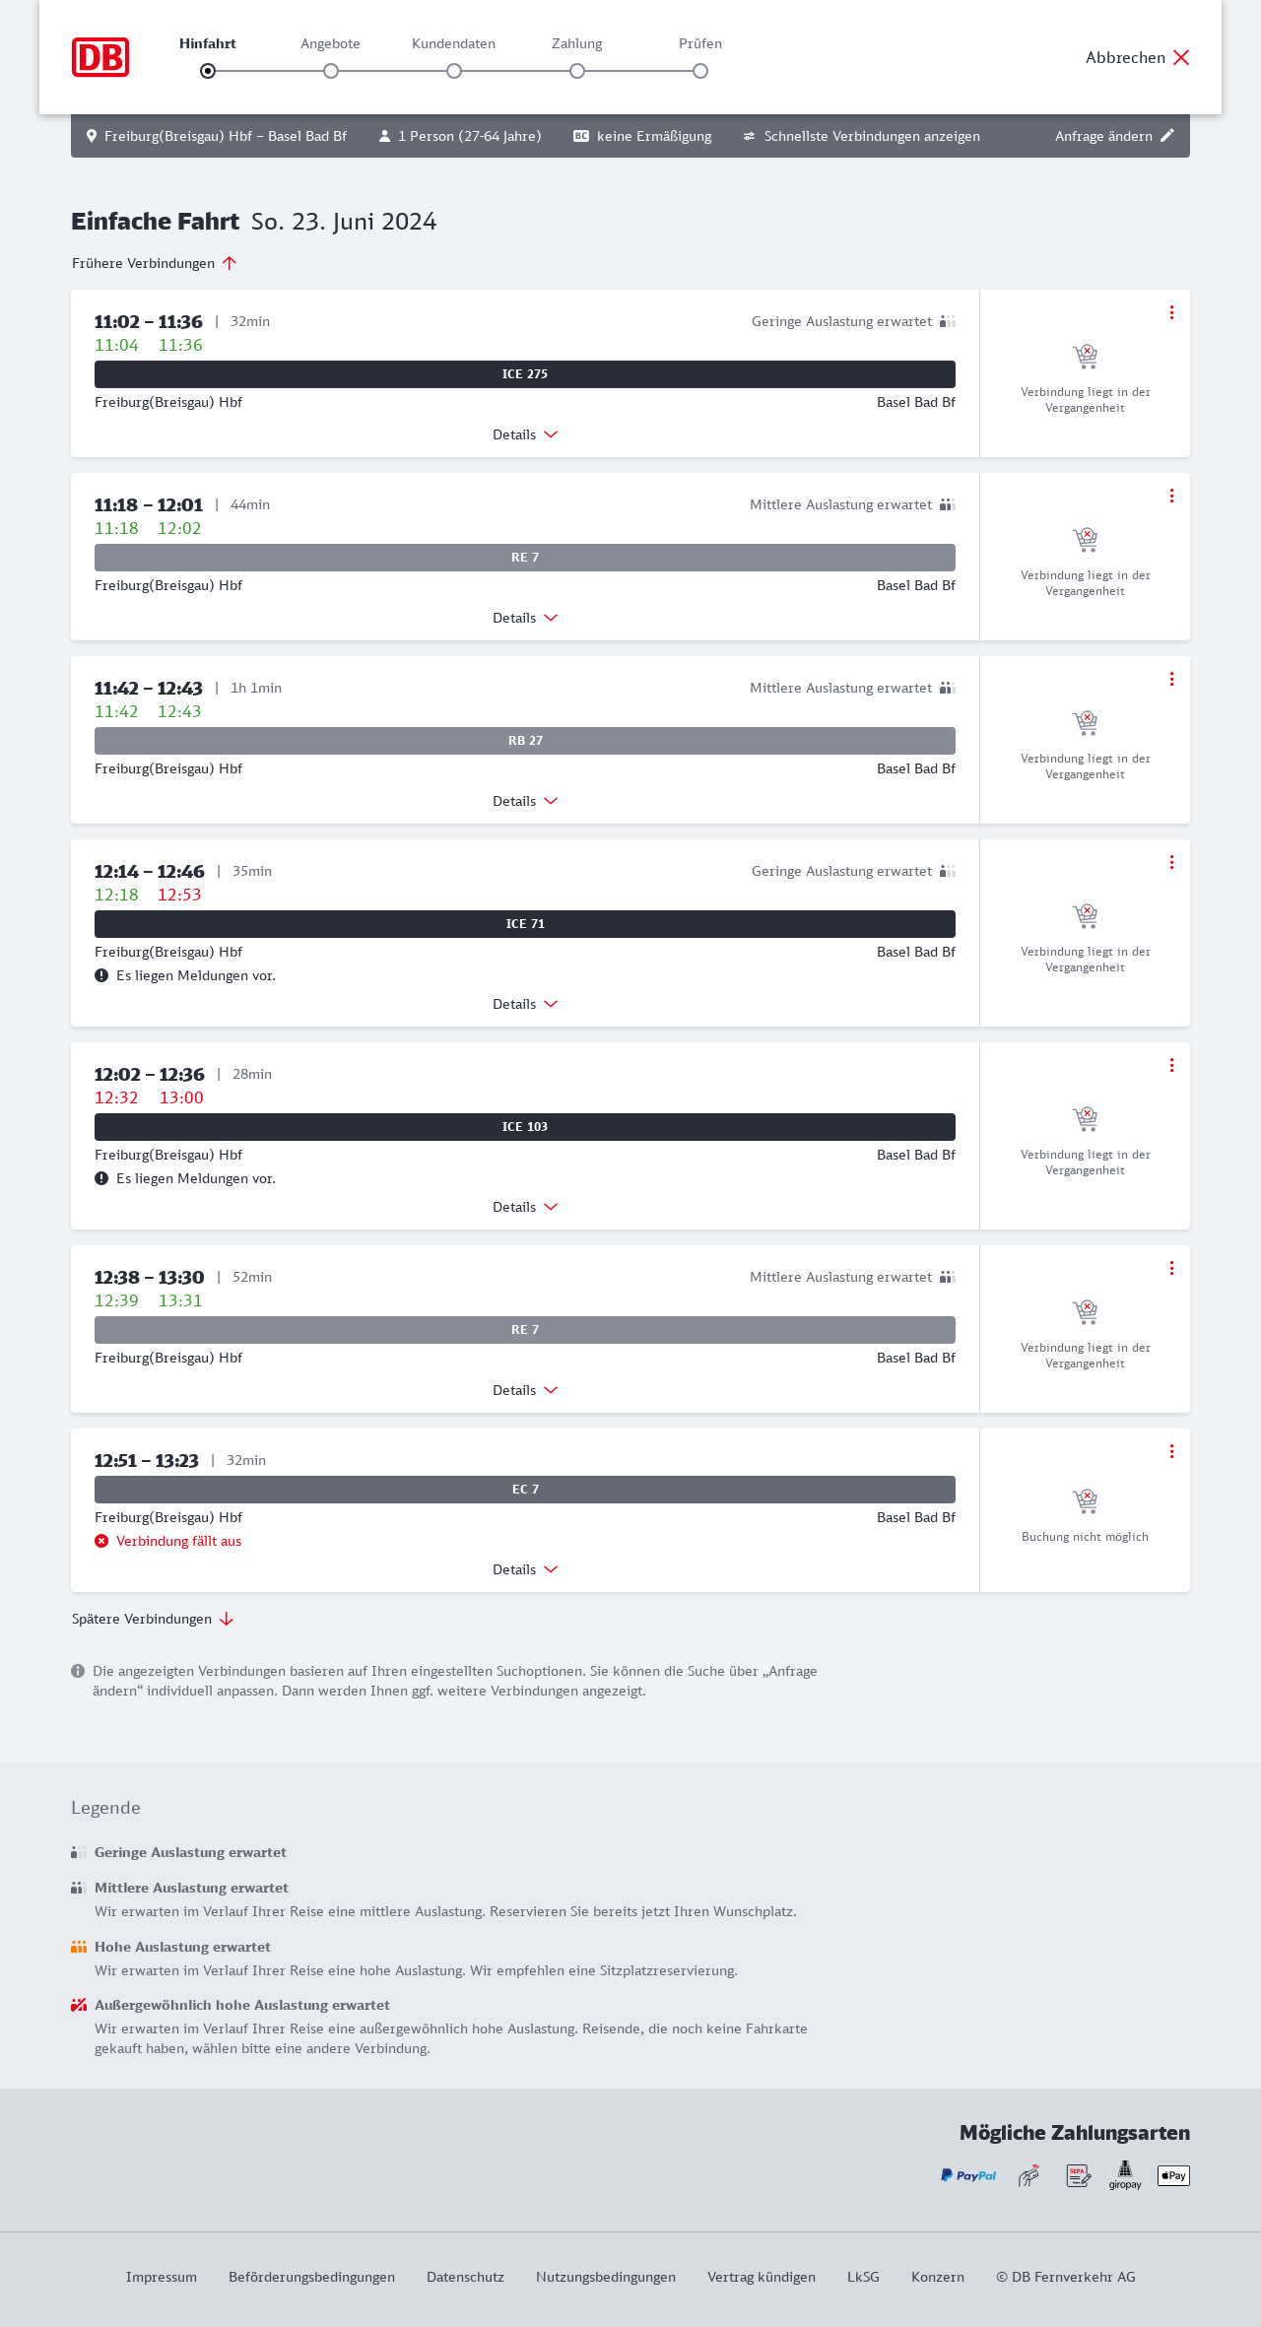
Task: Select the Hinfahrt step circle
Action: tap(208, 71)
